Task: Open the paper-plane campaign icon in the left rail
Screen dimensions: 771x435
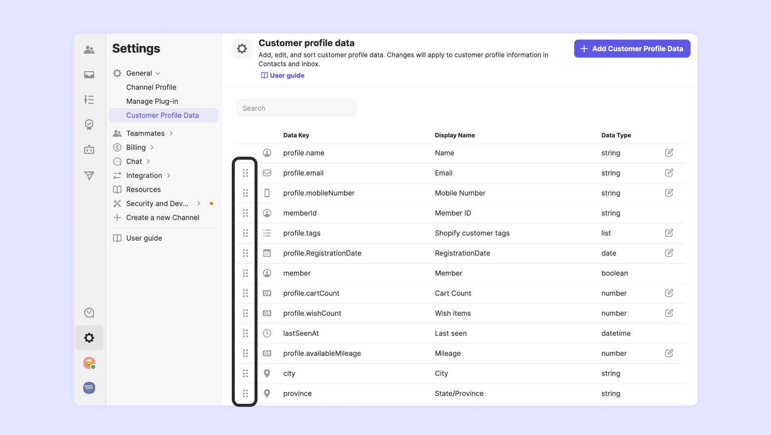Action: (89, 175)
